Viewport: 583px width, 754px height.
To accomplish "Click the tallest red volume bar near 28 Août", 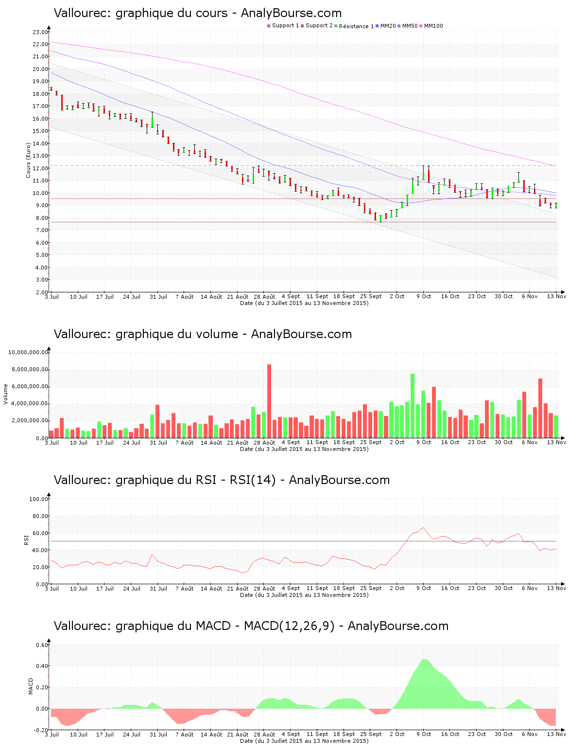I will pos(269,401).
